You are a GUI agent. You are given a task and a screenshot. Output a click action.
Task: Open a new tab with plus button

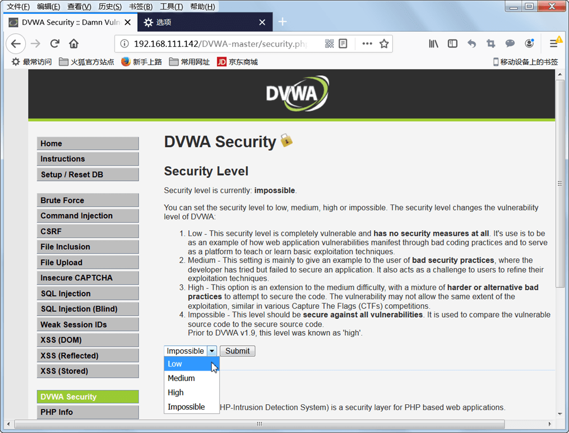tap(282, 22)
